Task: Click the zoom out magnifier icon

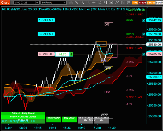Action: (x=88, y=3)
